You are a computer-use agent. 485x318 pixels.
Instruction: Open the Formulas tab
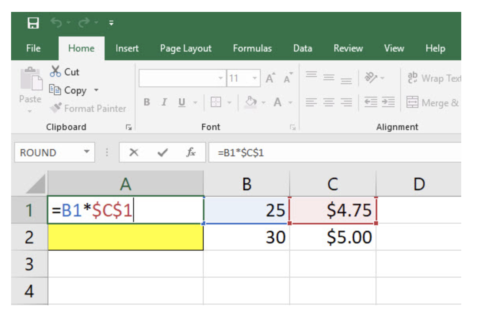(252, 48)
